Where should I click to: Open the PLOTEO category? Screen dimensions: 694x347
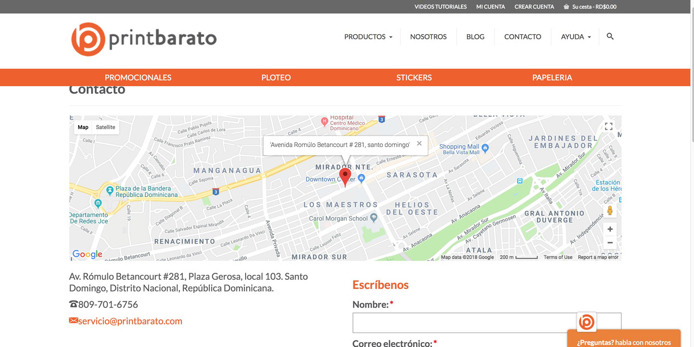click(x=276, y=78)
